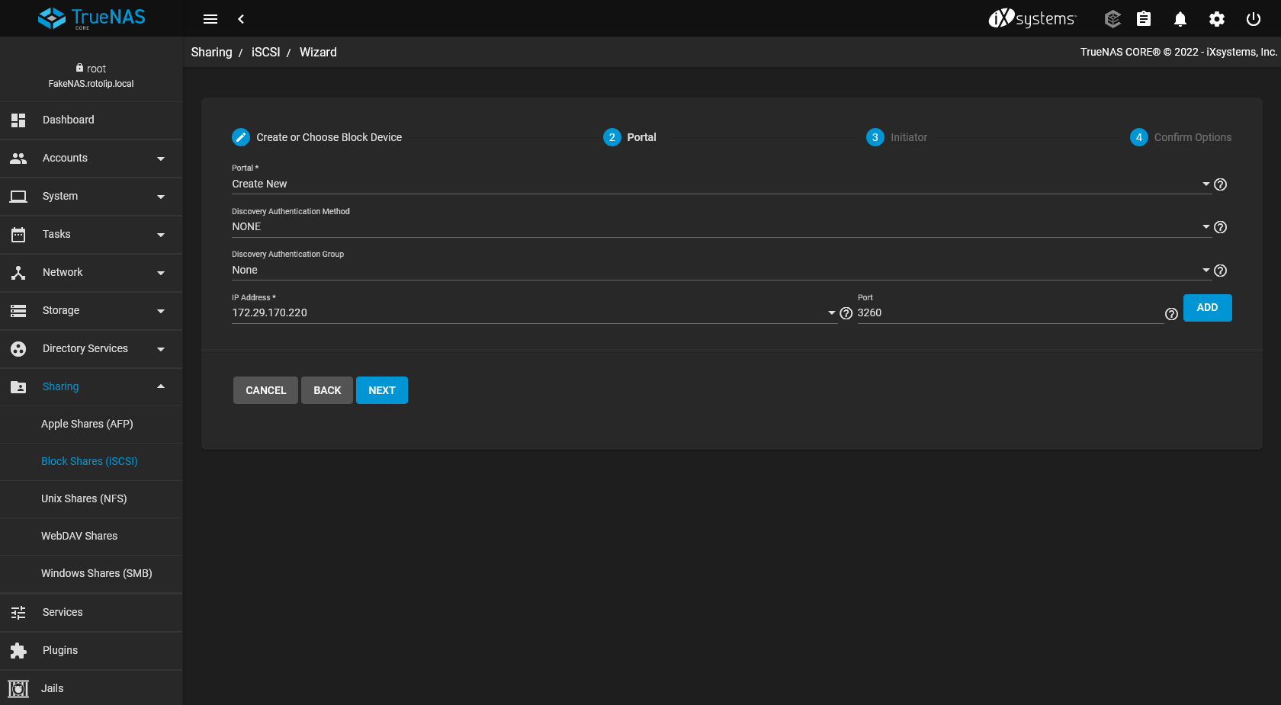Viewport: 1281px width, 705px height.
Task: Collapse the navigation with back chevron
Action: 241,18
